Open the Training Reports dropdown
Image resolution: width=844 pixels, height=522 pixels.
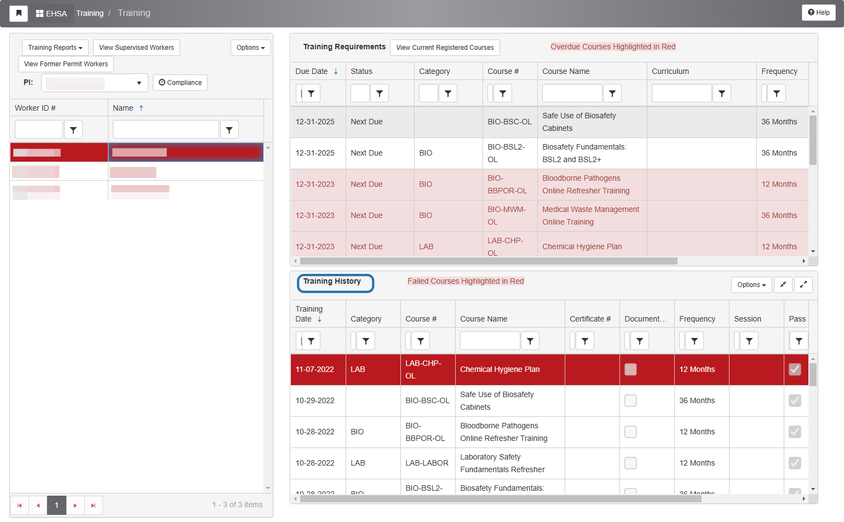click(x=55, y=48)
